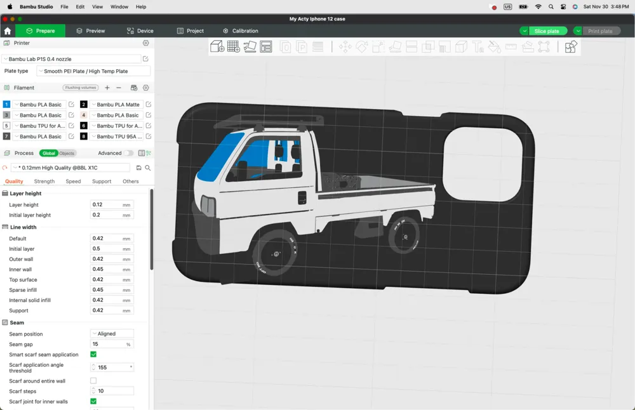Select the Cut tool in toolbar

point(411,47)
